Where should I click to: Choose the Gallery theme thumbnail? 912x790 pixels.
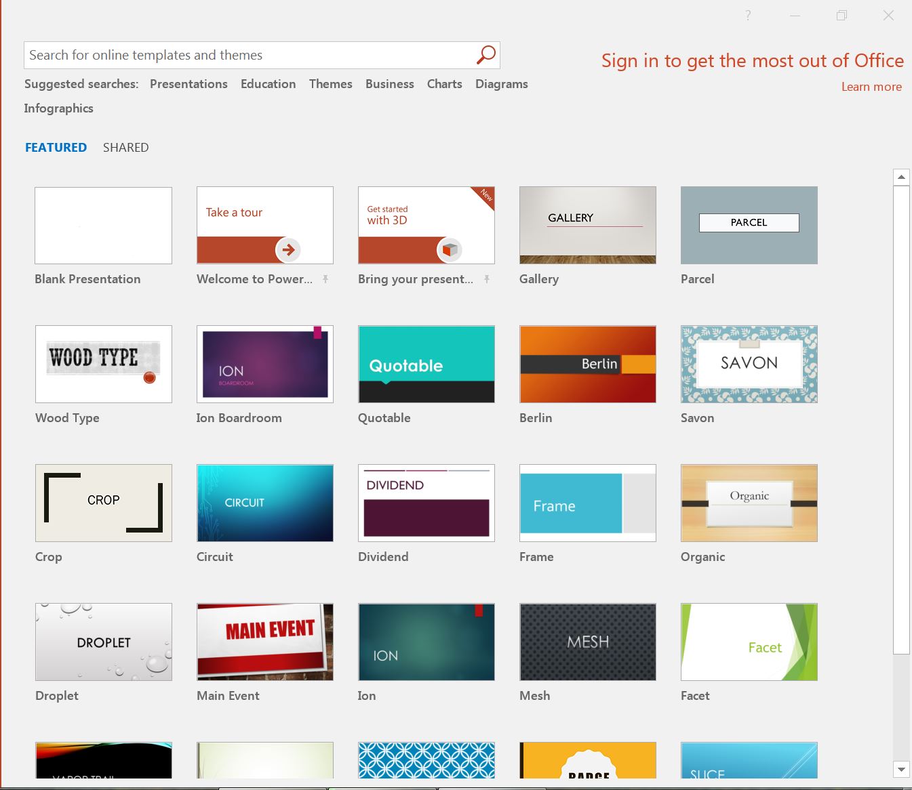click(587, 226)
